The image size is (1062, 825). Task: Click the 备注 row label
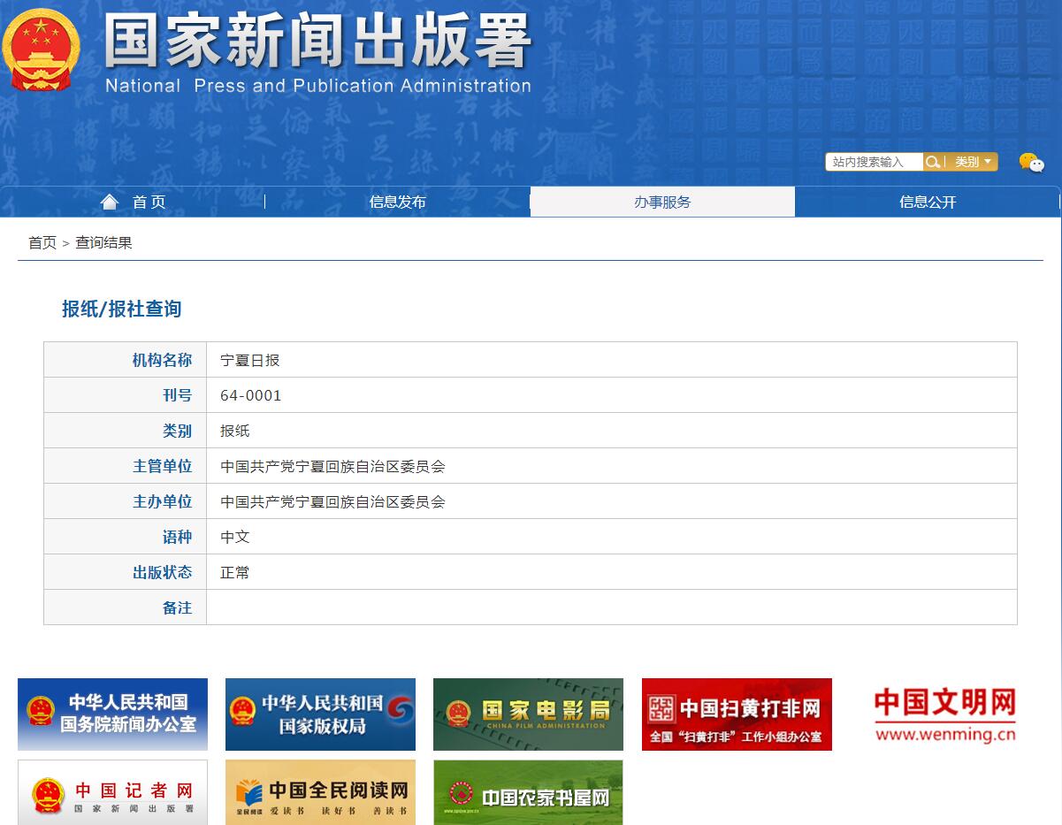point(177,607)
